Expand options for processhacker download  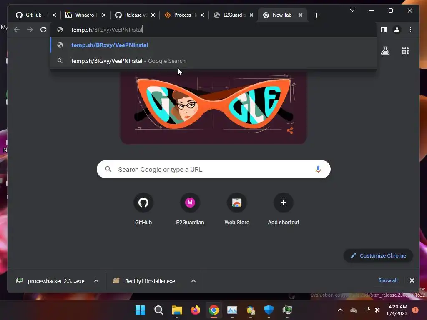96,281
